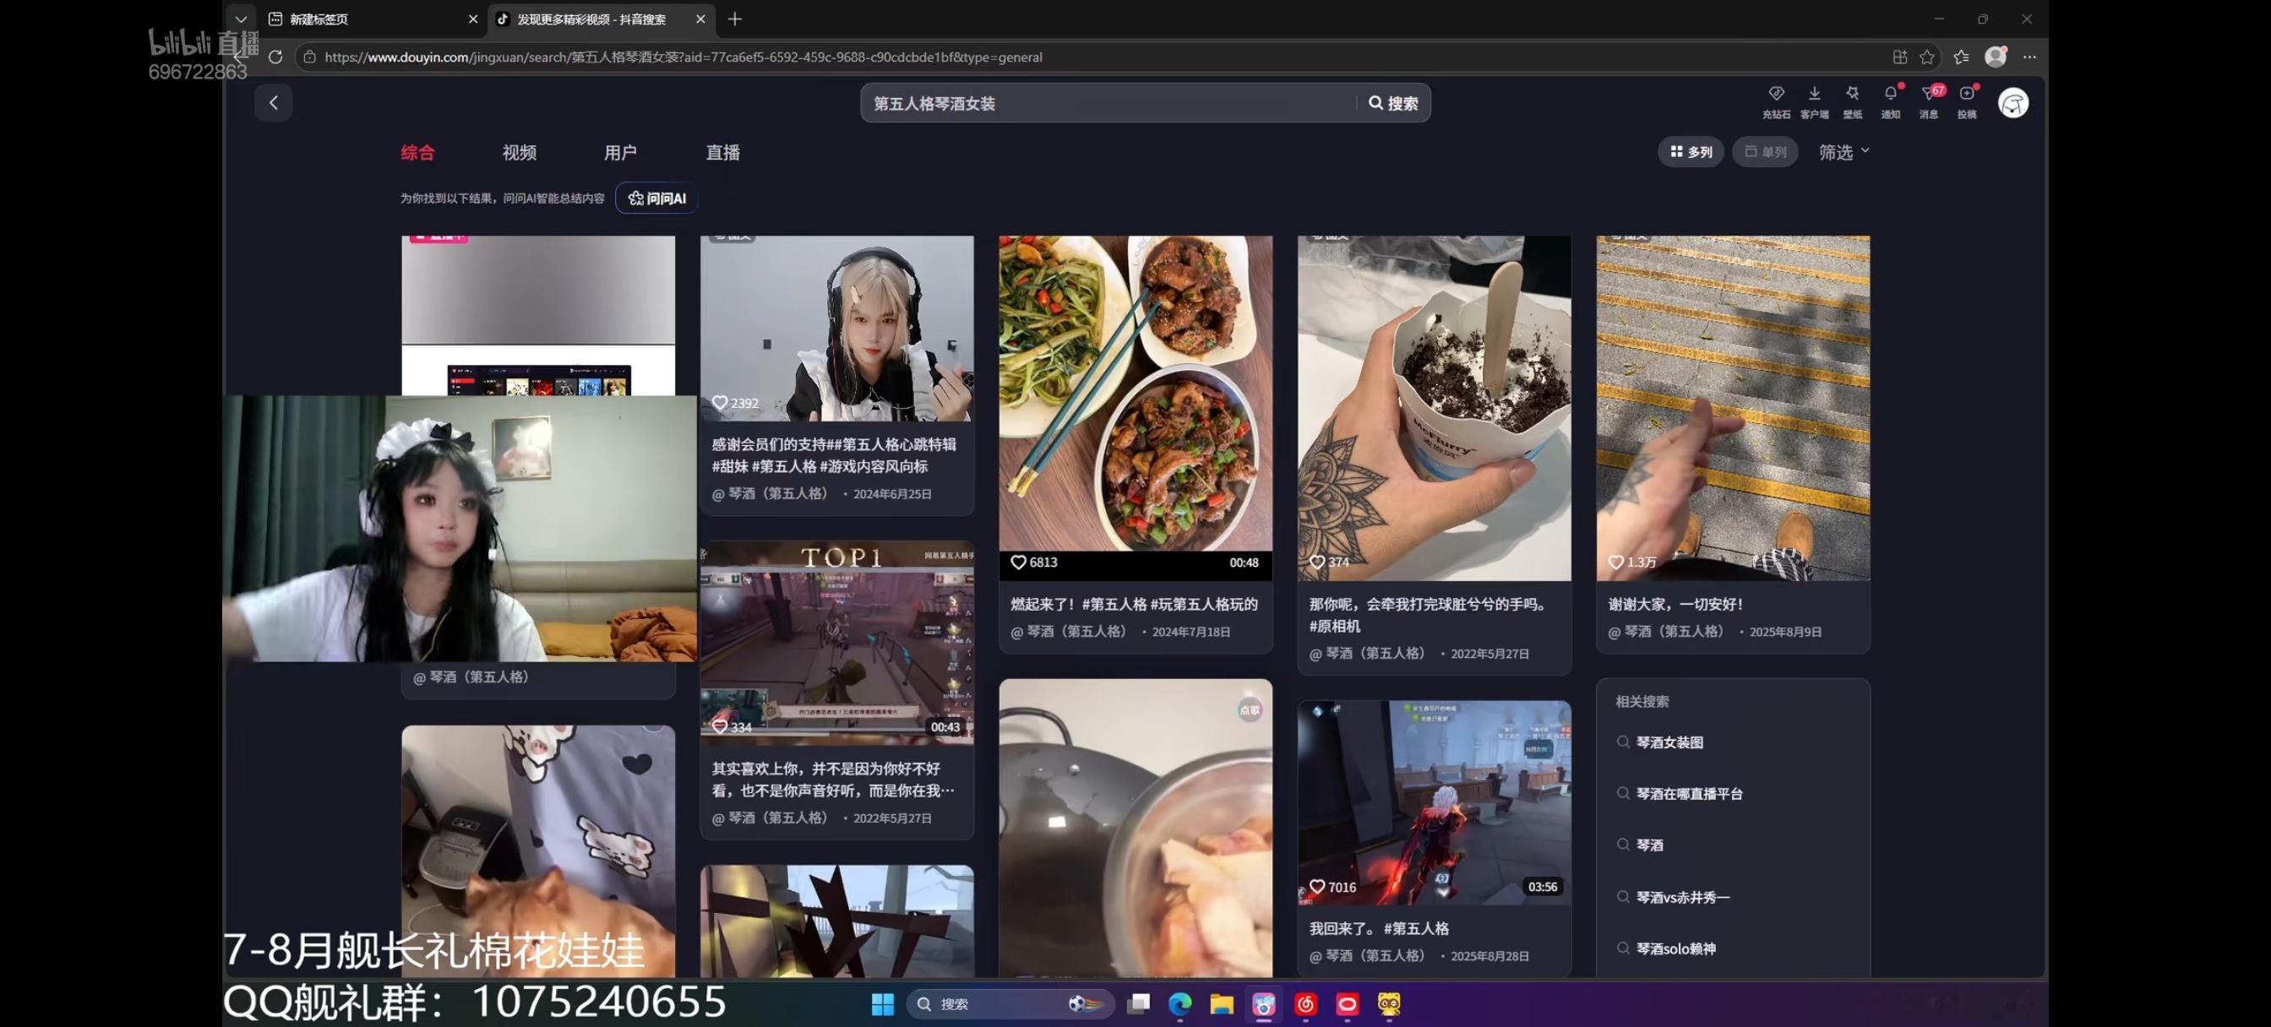Select the 用户 tab
2271x1027 pixels.
(621, 153)
